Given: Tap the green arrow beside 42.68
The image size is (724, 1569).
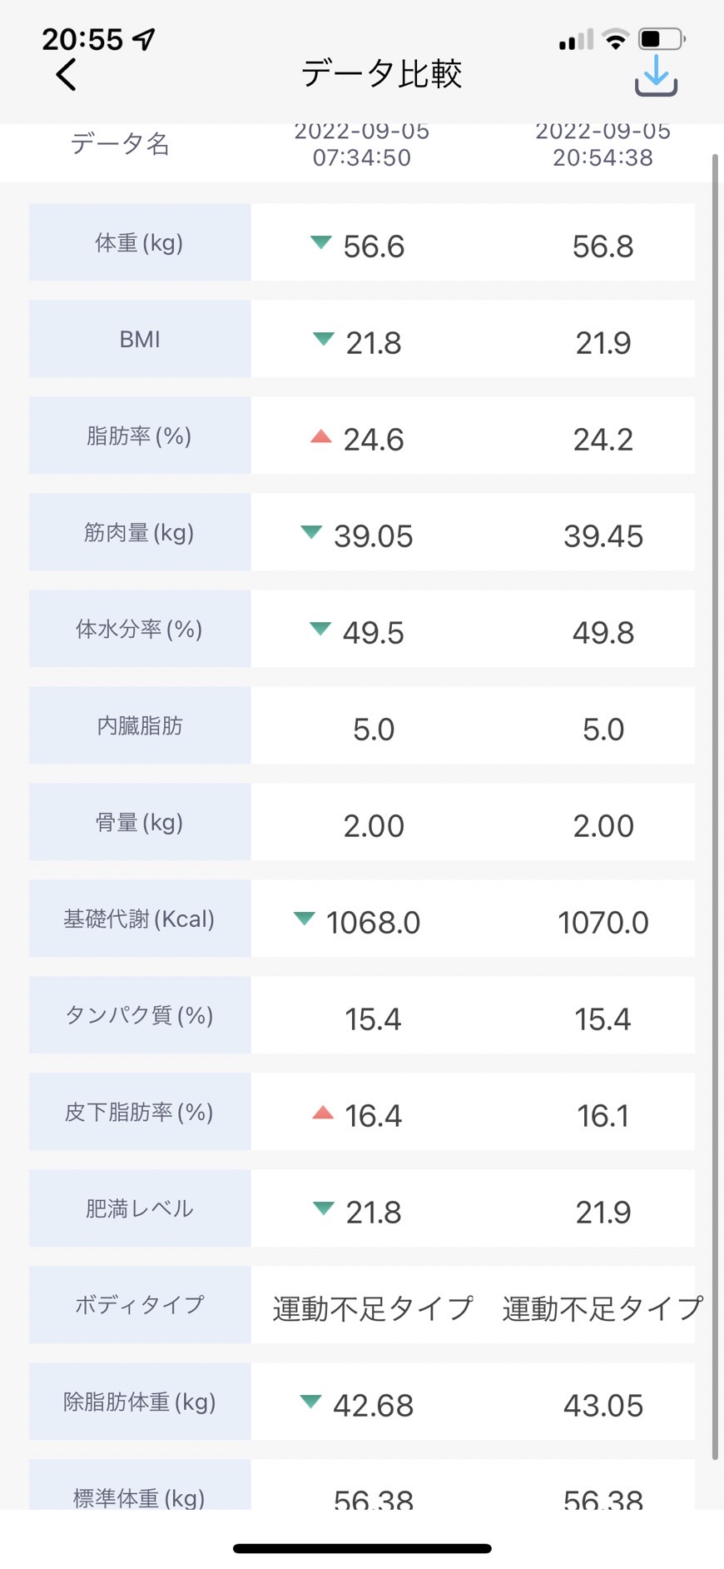Looking at the screenshot, I should pyautogui.click(x=310, y=1402).
